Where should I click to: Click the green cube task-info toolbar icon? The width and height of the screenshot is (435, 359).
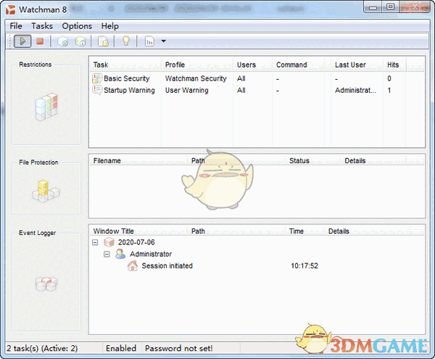80,41
